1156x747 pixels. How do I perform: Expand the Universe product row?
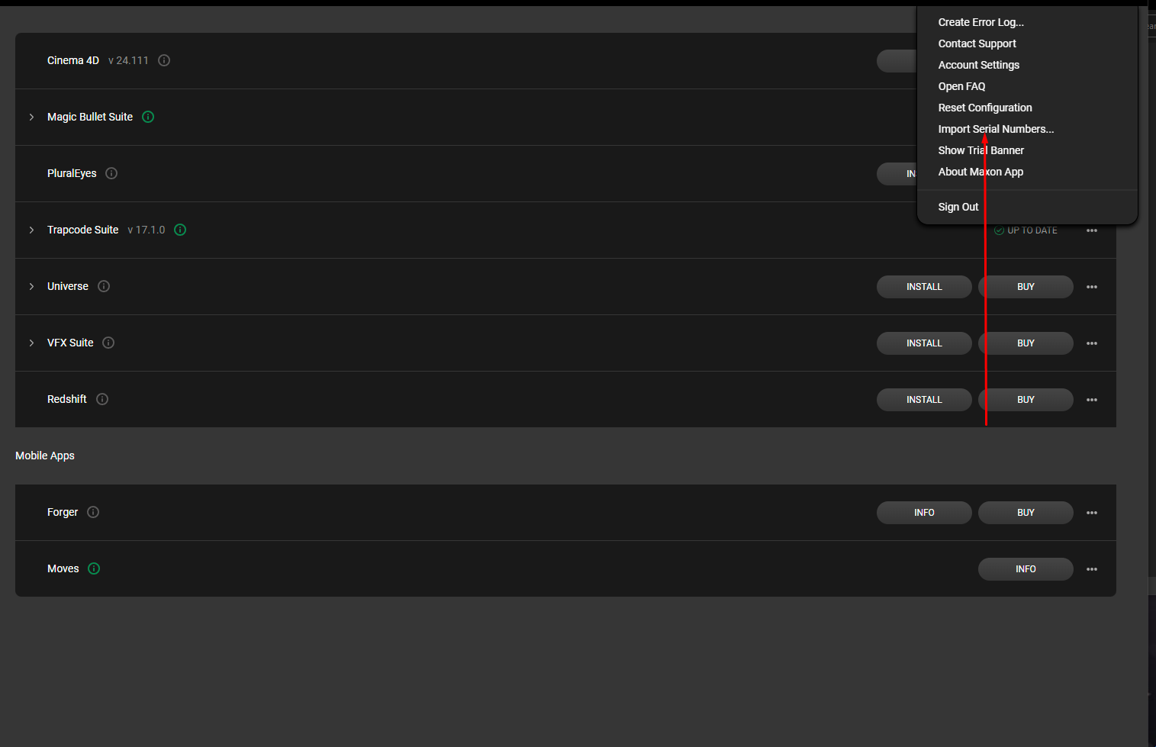31,286
